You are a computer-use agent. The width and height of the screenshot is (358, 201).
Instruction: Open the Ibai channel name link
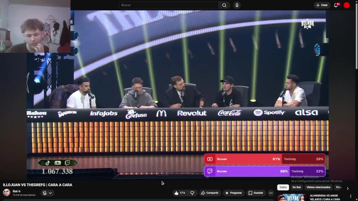[15, 191]
